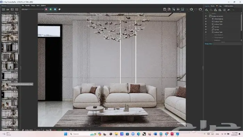Hide the Display Correction layer via eye
The height and width of the screenshot is (137, 243).
click(x=206, y=16)
